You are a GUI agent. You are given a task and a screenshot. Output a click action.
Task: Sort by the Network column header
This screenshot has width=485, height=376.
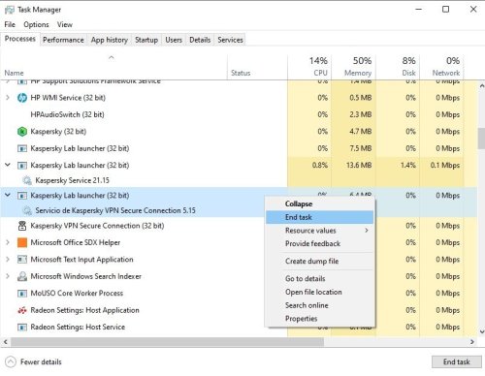[x=441, y=67]
